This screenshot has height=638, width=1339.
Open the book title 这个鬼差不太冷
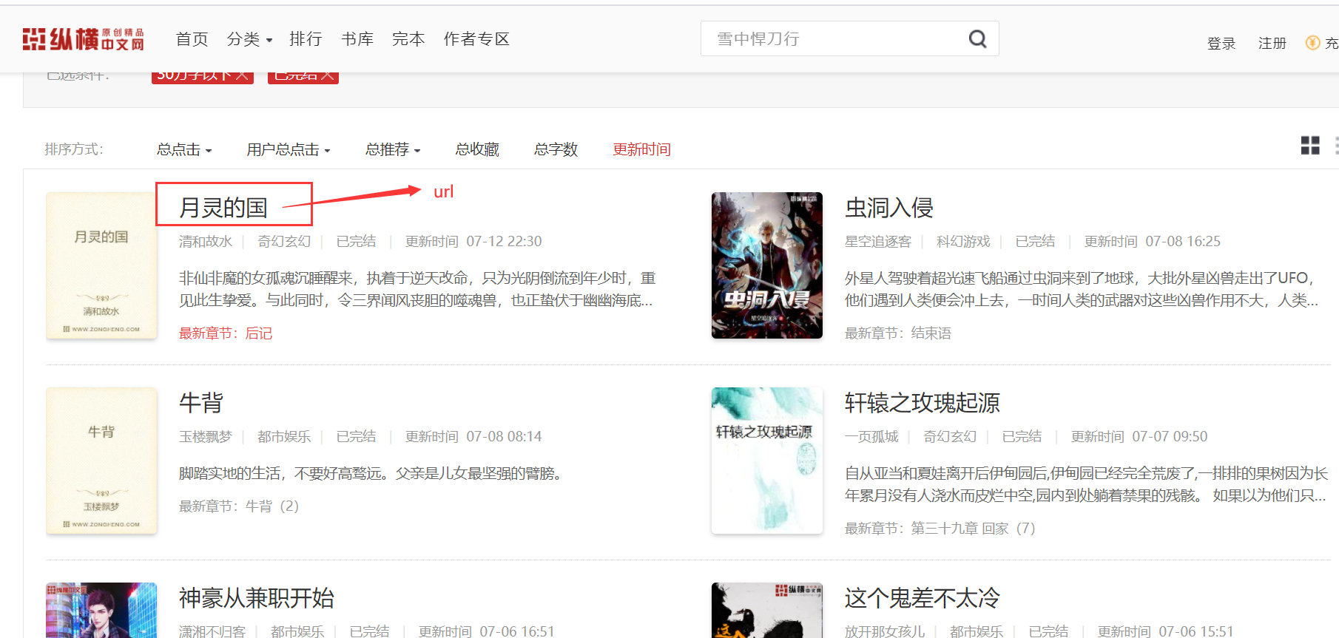tap(923, 598)
